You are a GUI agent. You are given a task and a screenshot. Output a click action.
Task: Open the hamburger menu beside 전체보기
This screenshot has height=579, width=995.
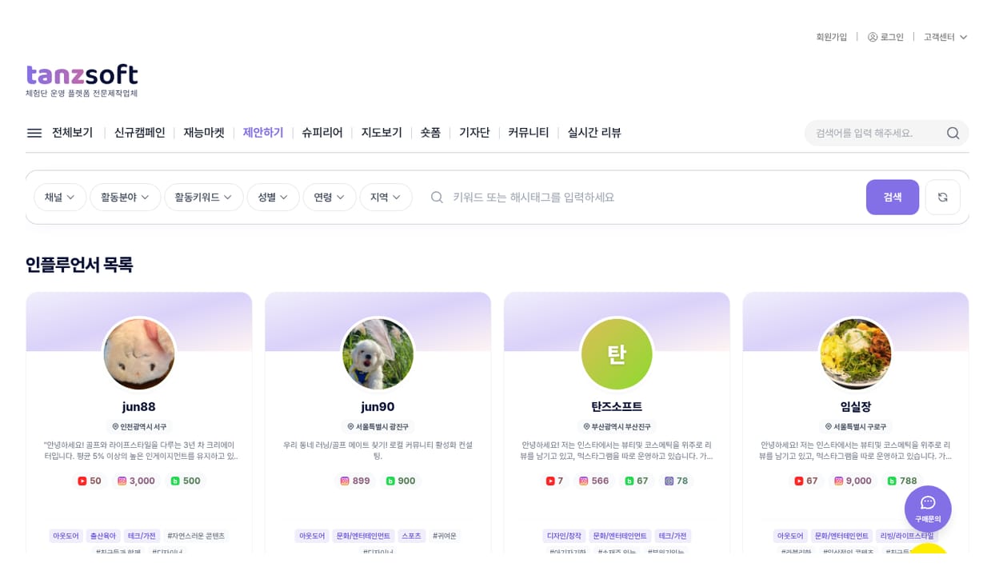click(x=34, y=133)
